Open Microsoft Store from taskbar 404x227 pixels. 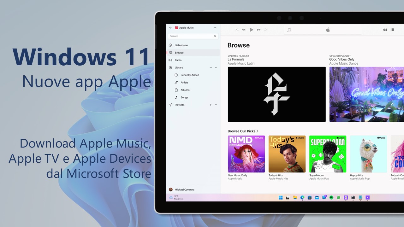(x=310, y=198)
